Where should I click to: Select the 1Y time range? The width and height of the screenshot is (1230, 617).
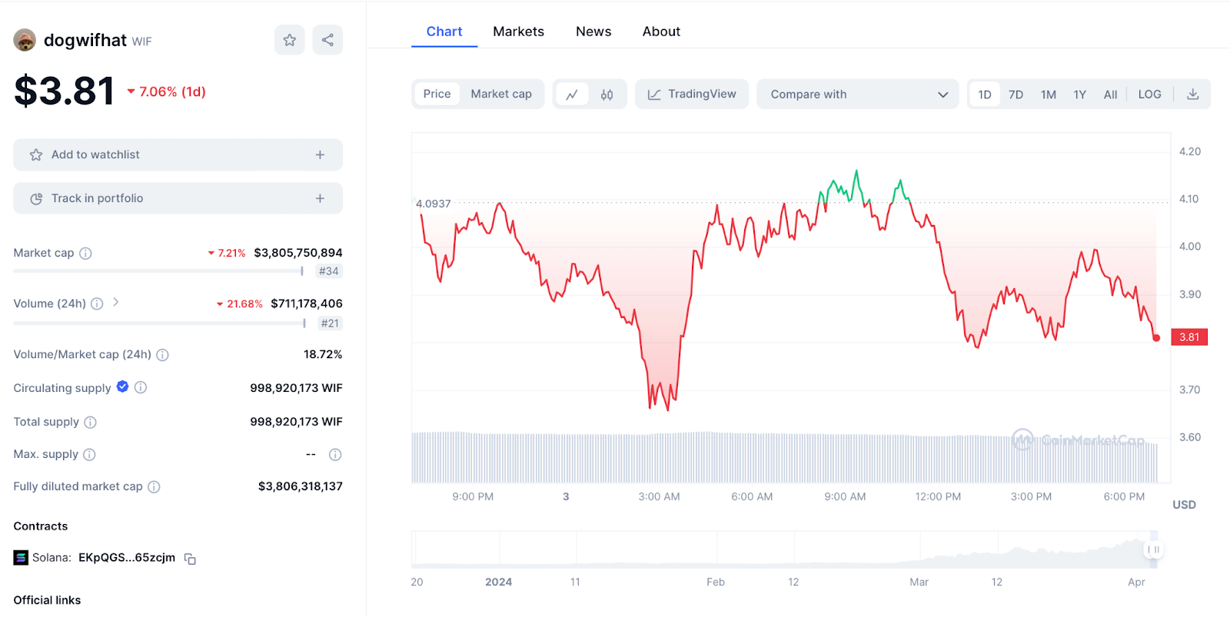point(1080,95)
